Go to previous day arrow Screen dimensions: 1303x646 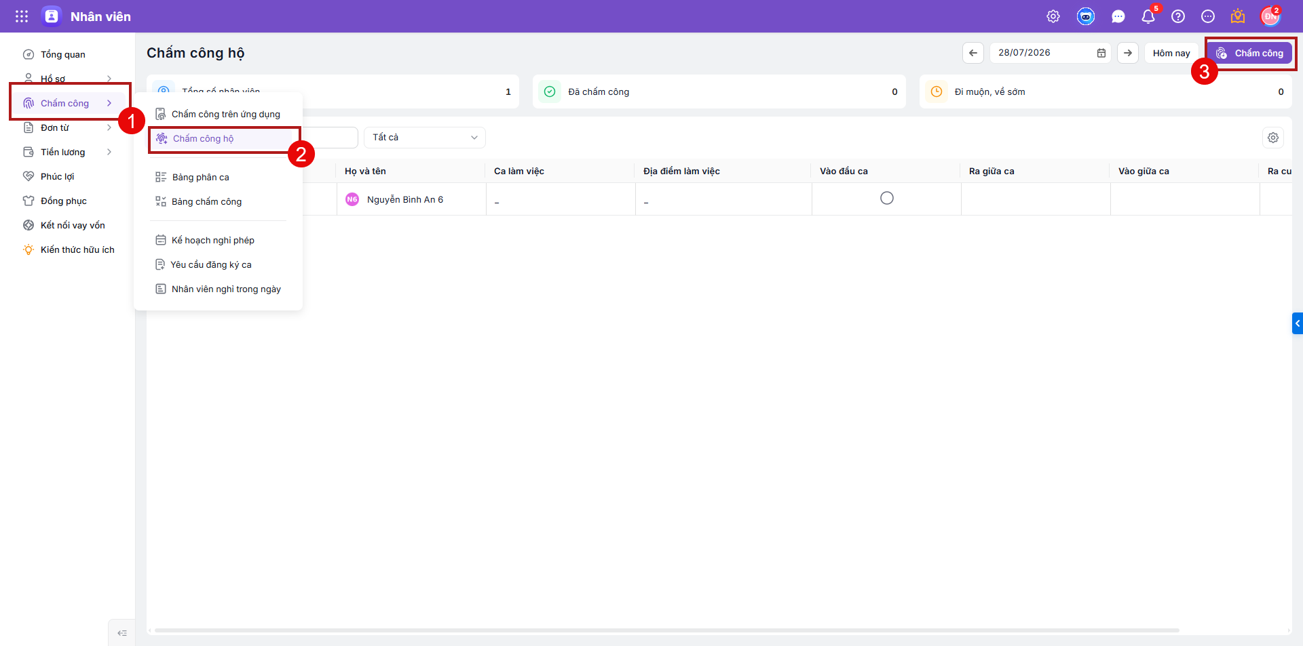tap(973, 53)
